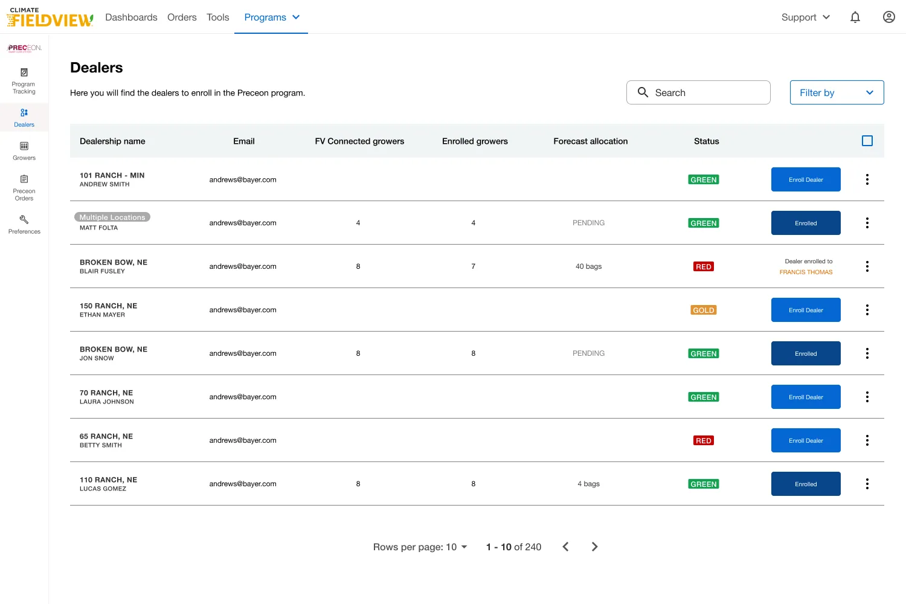
Task: Enroll dealer 70 RANCH, NE
Action: (806, 397)
